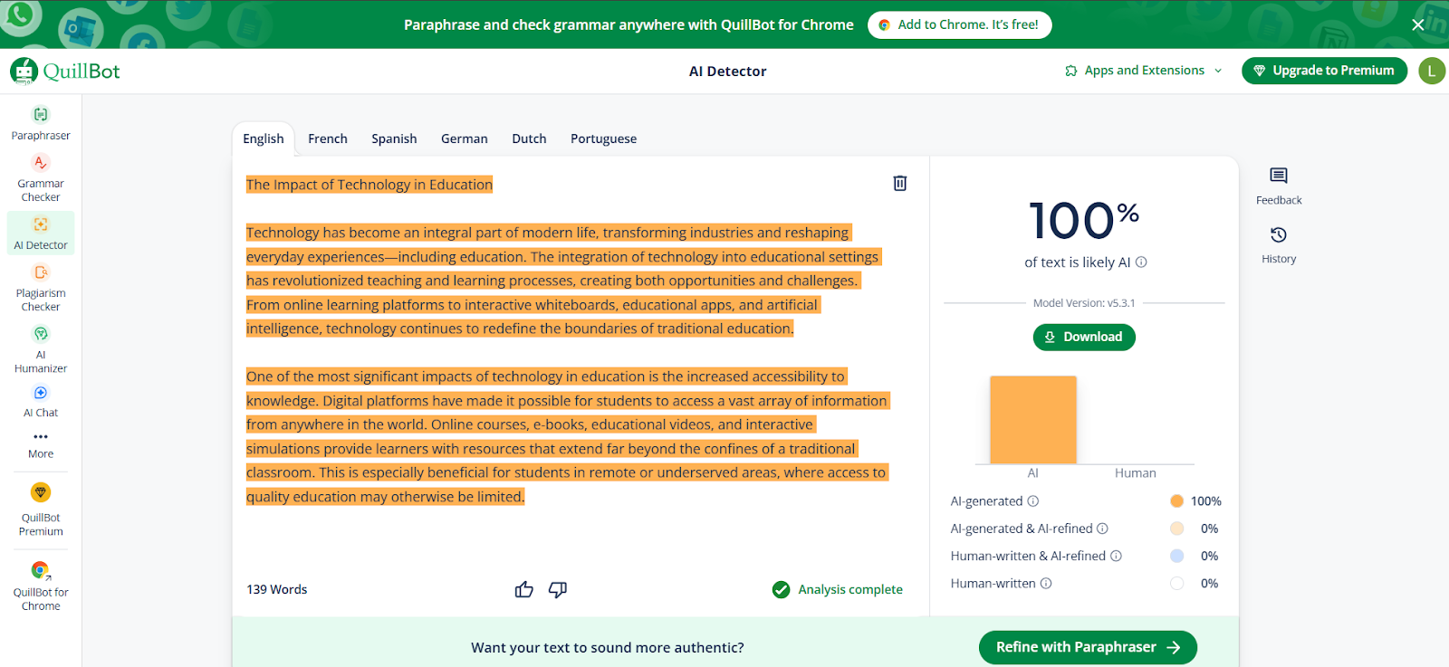Show More tools in sidebar

(41, 445)
